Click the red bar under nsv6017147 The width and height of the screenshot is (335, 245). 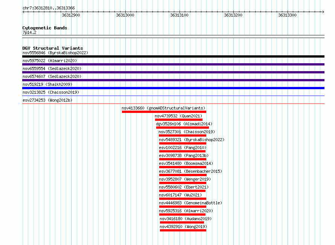pyautogui.click(x=183, y=199)
